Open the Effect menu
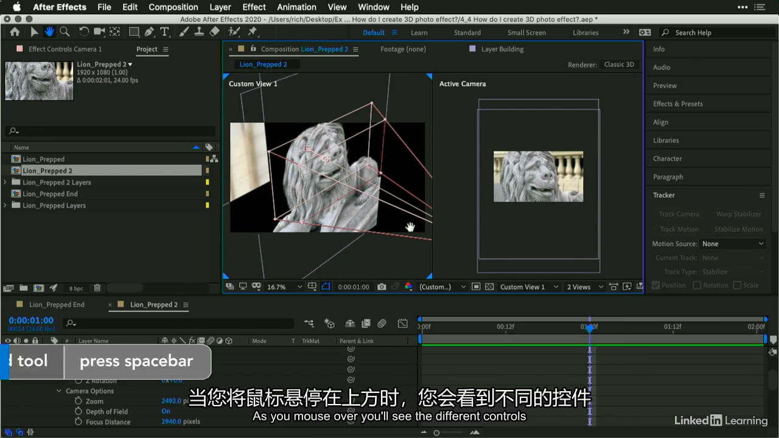779x438 pixels. point(254,7)
